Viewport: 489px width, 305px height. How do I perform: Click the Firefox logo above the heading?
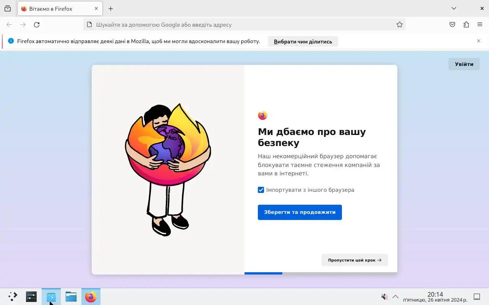262,116
